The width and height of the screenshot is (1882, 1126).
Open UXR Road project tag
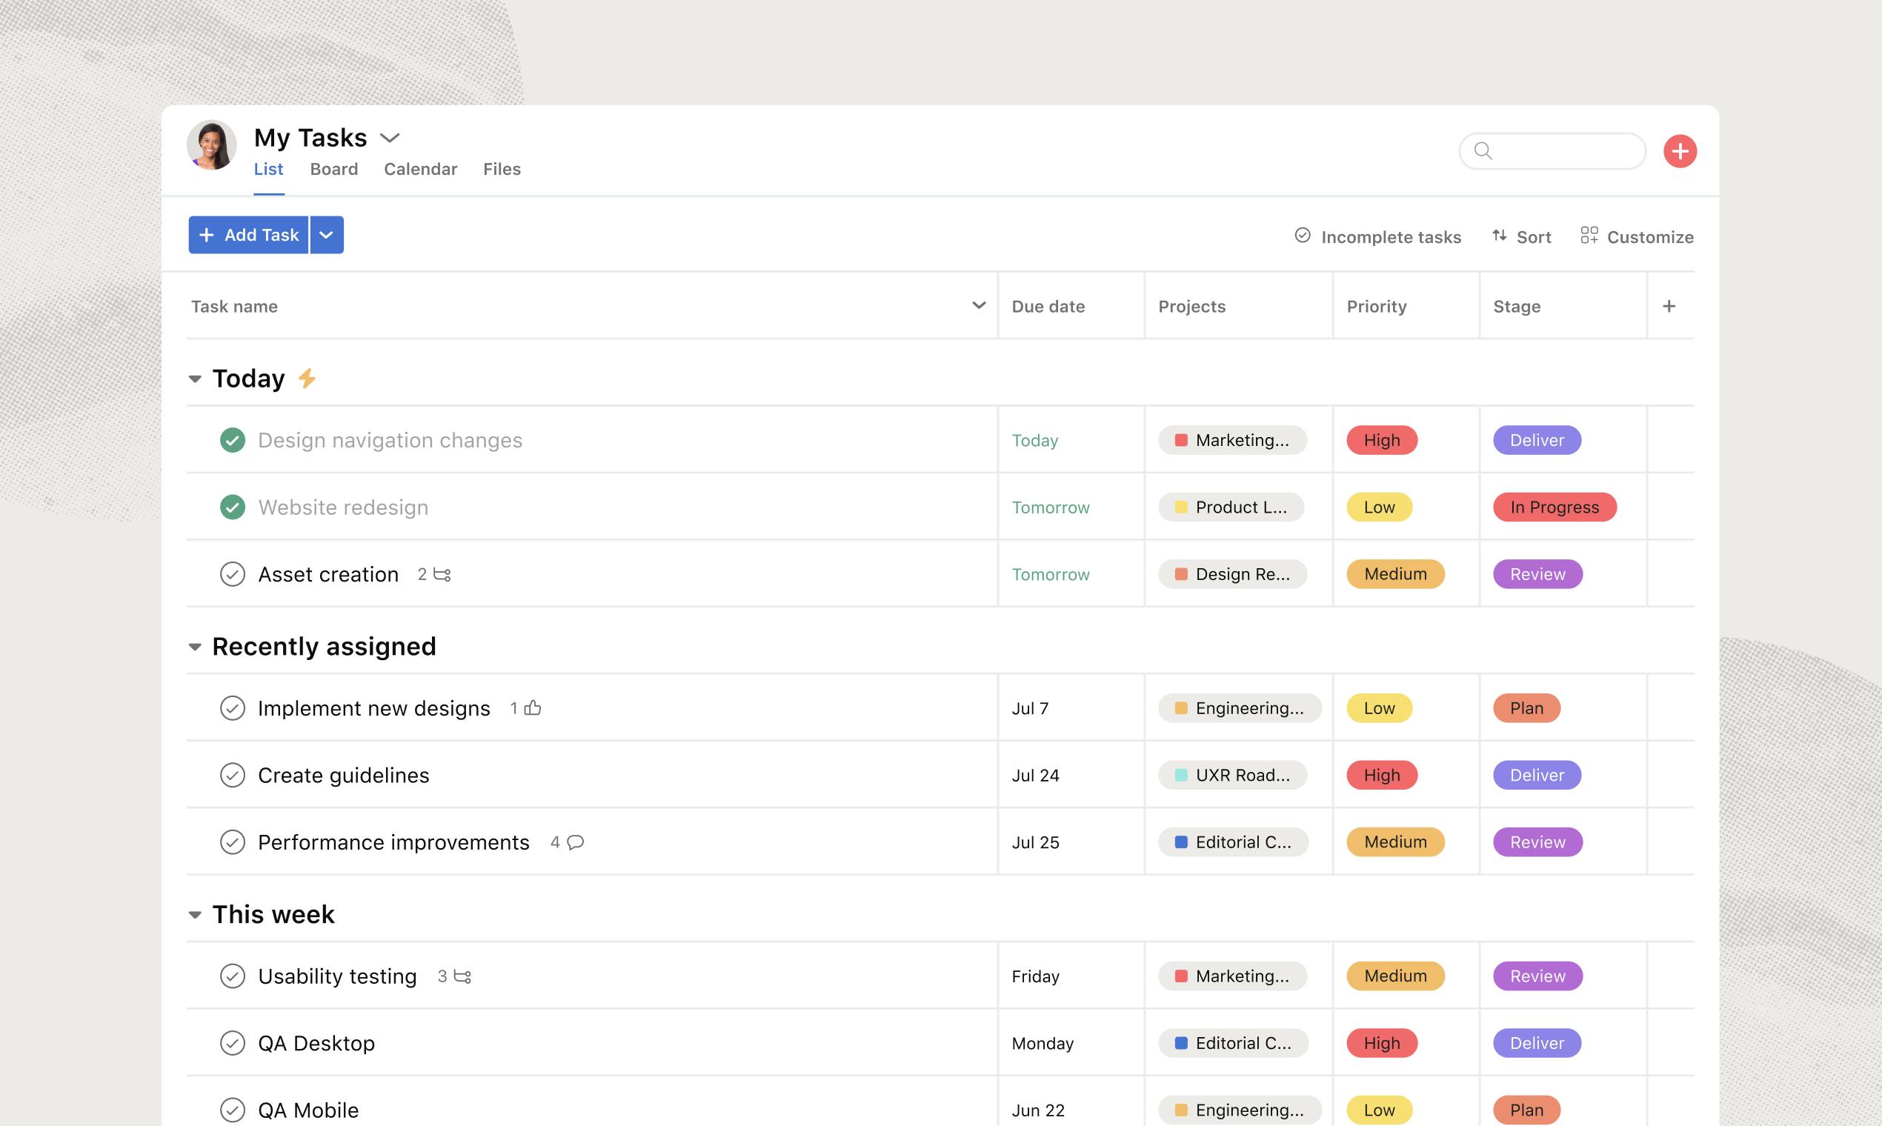pyautogui.click(x=1232, y=775)
